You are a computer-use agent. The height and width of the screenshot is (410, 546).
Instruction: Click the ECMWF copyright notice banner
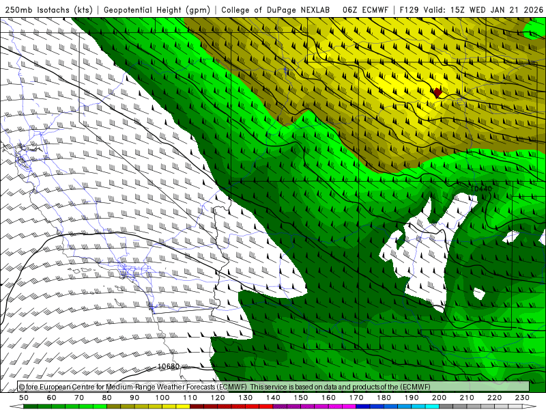(274, 386)
